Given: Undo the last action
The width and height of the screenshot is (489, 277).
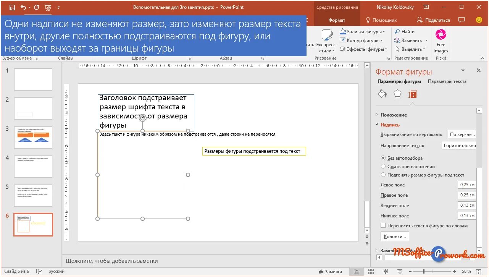Looking at the screenshot, I should click(x=23, y=7).
